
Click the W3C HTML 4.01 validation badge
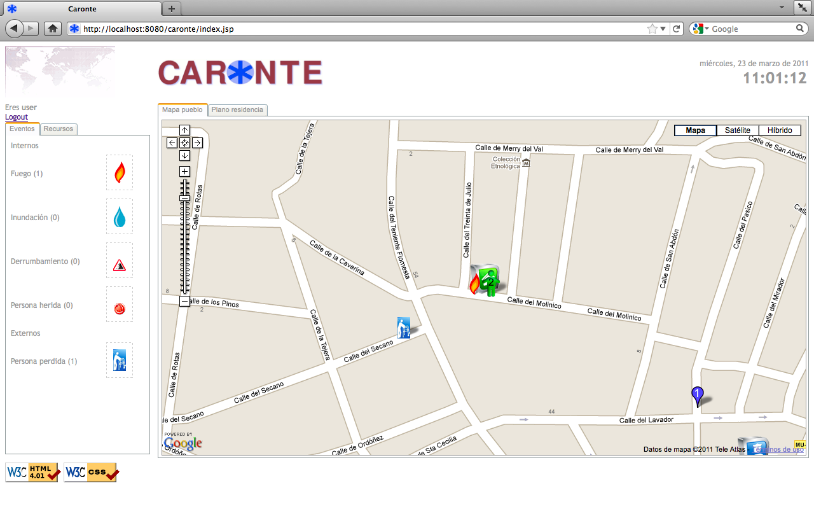33,472
